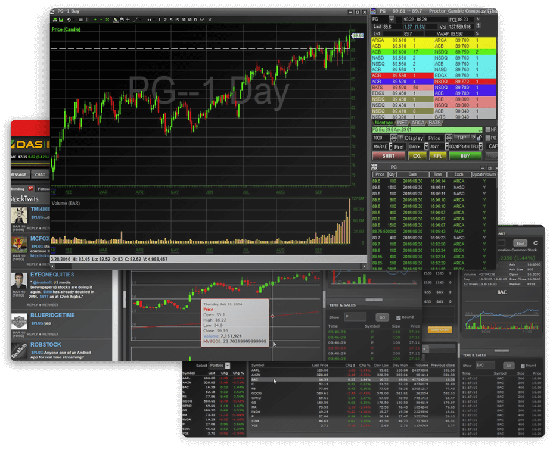Image resolution: width=553 pixels, height=449 pixels.
Task: Click the horizontal arrows zoom-extent icon on chart toolbar
Action: point(149,19)
